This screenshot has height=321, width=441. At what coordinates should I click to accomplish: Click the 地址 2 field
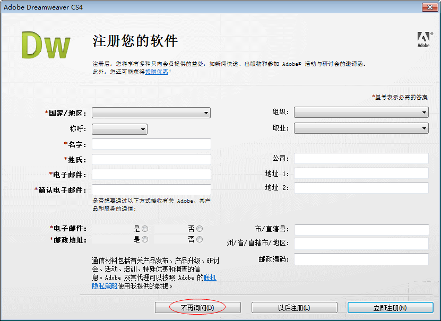point(361,188)
